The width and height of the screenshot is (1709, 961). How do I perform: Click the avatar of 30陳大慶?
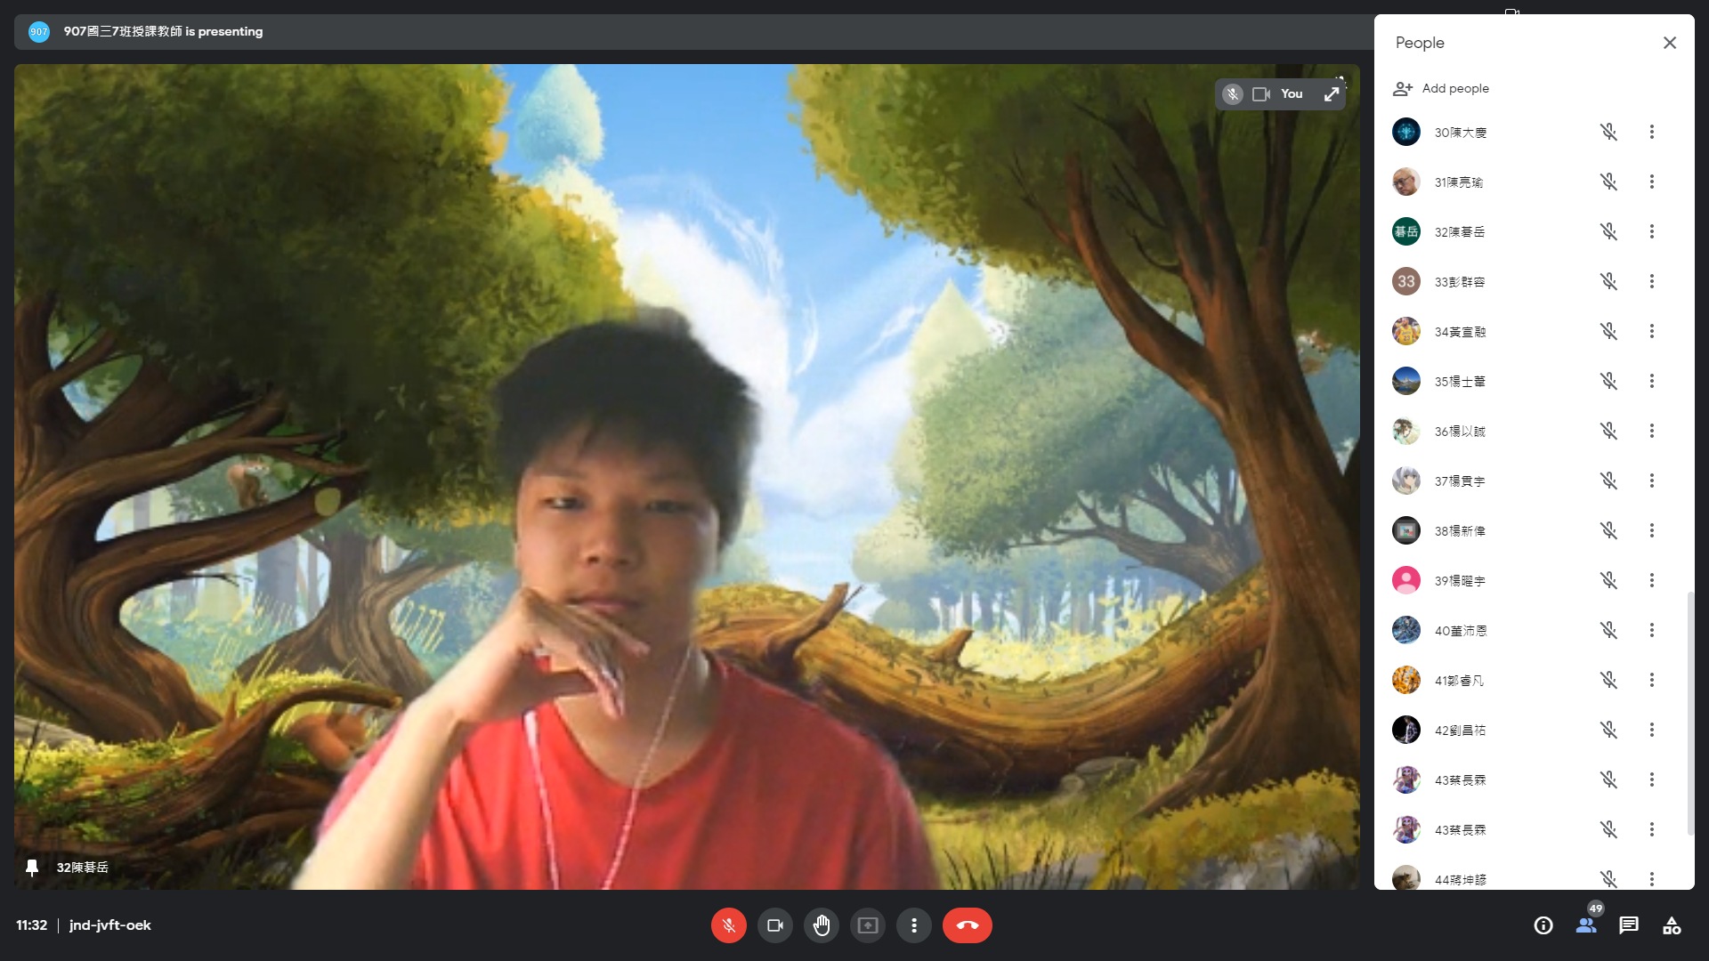tap(1406, 132)
